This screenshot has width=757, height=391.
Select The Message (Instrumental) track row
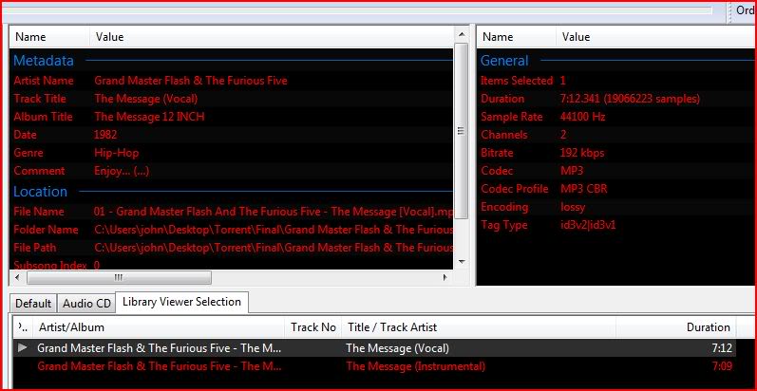[415, 366]
